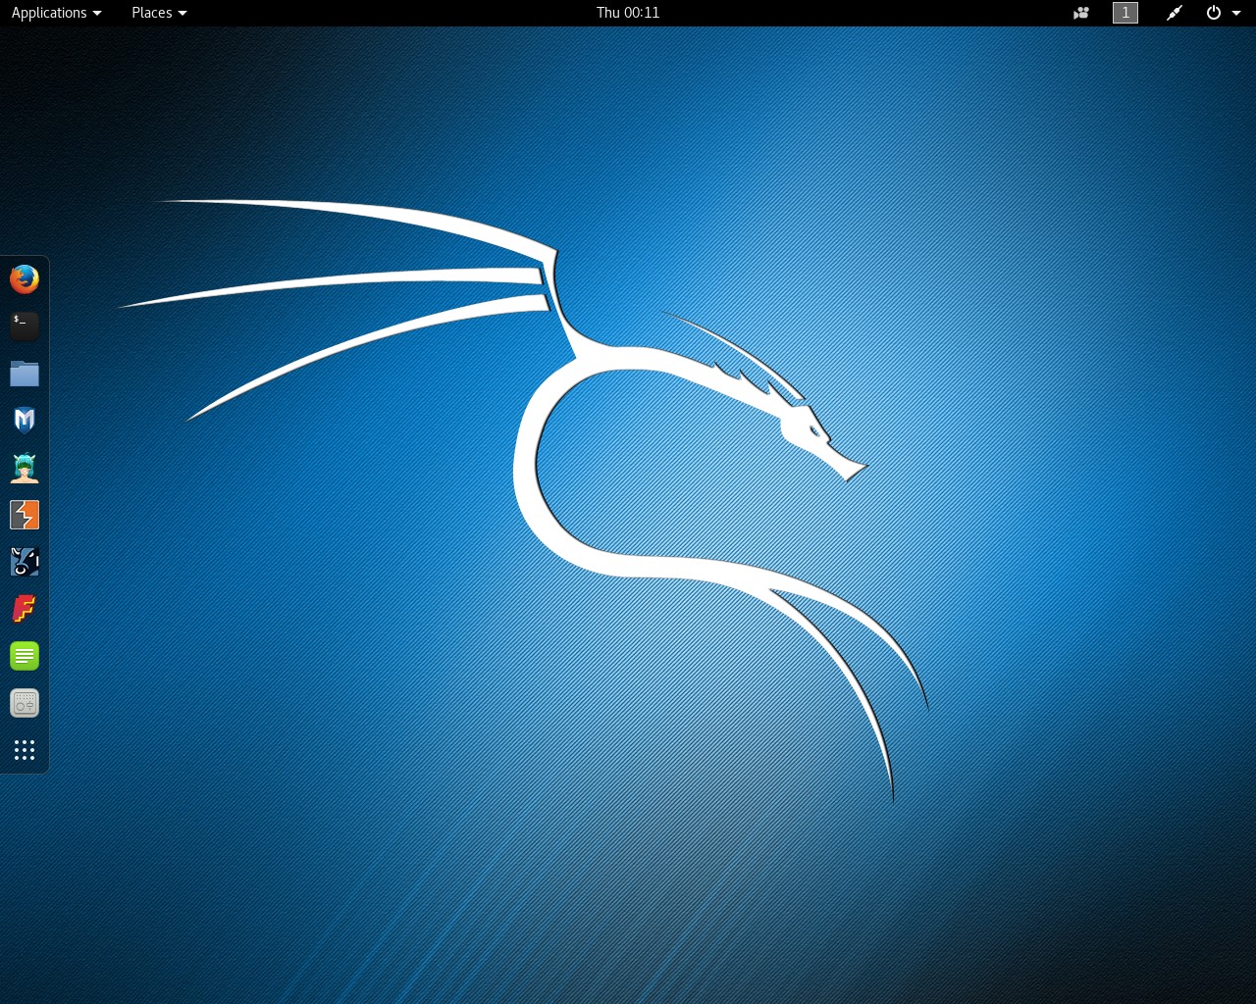
Task: Open the network connection indicator
Action: coord(1174,13)
